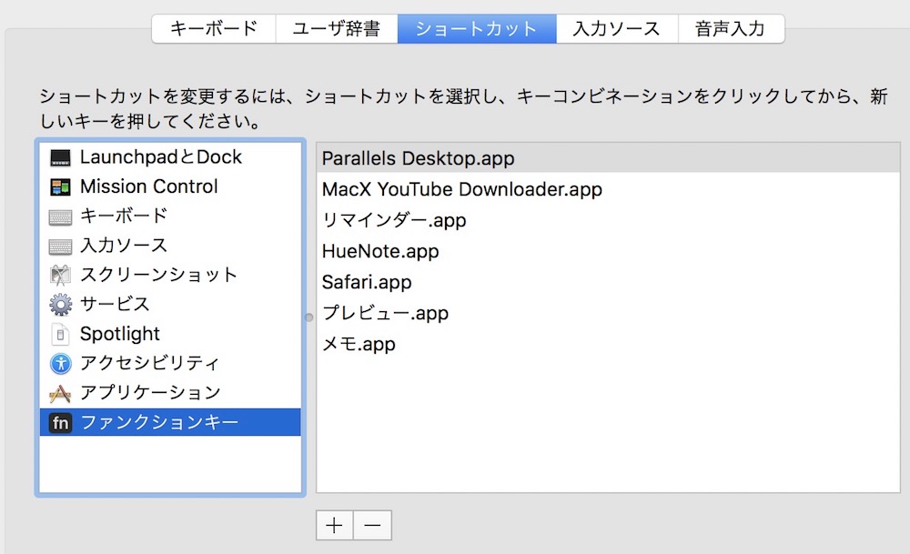The height and width of the screenshot is (554, 910).
Task: Select サービス category
Action: (170, 305)
